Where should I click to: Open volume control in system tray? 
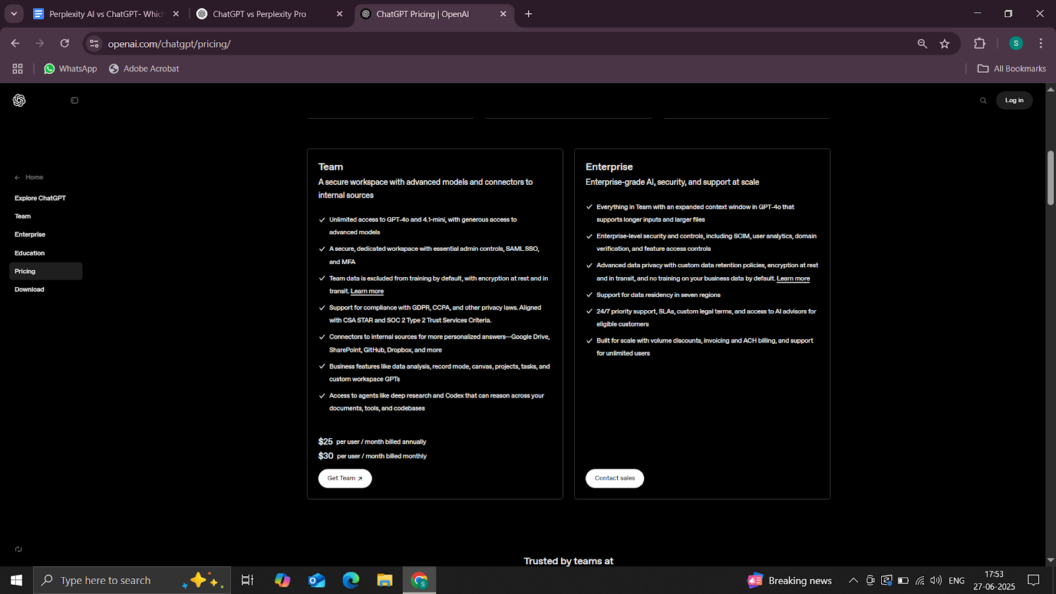point(936,580)
